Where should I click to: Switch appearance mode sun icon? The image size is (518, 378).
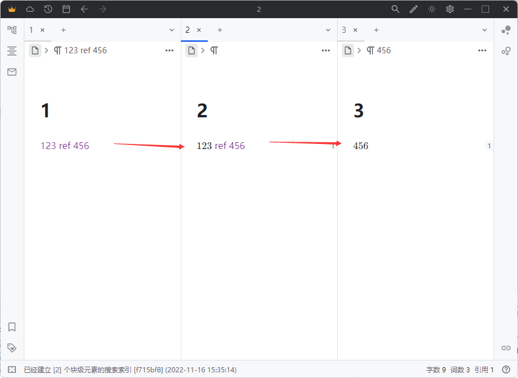tap(432, 9)
